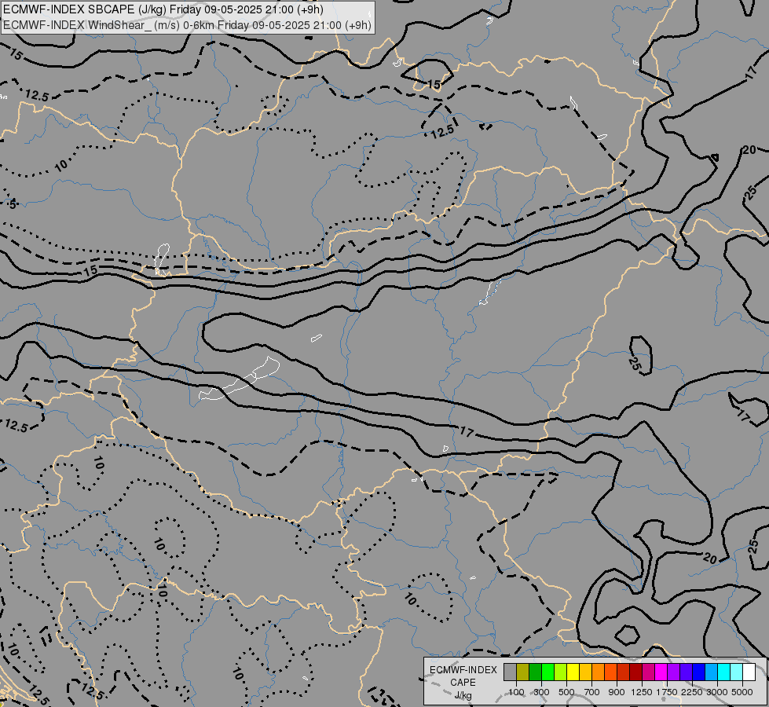
Task: Click the legend value 5000
Action: click(x=742, y=692)
